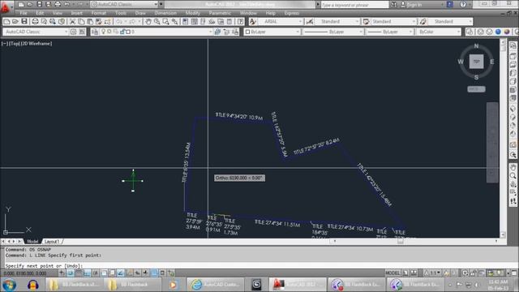The width and height of the screenshot is (519, 292).
Task: Click the Save icon in Standard toolbar
Action: click(x=24, y=22)
